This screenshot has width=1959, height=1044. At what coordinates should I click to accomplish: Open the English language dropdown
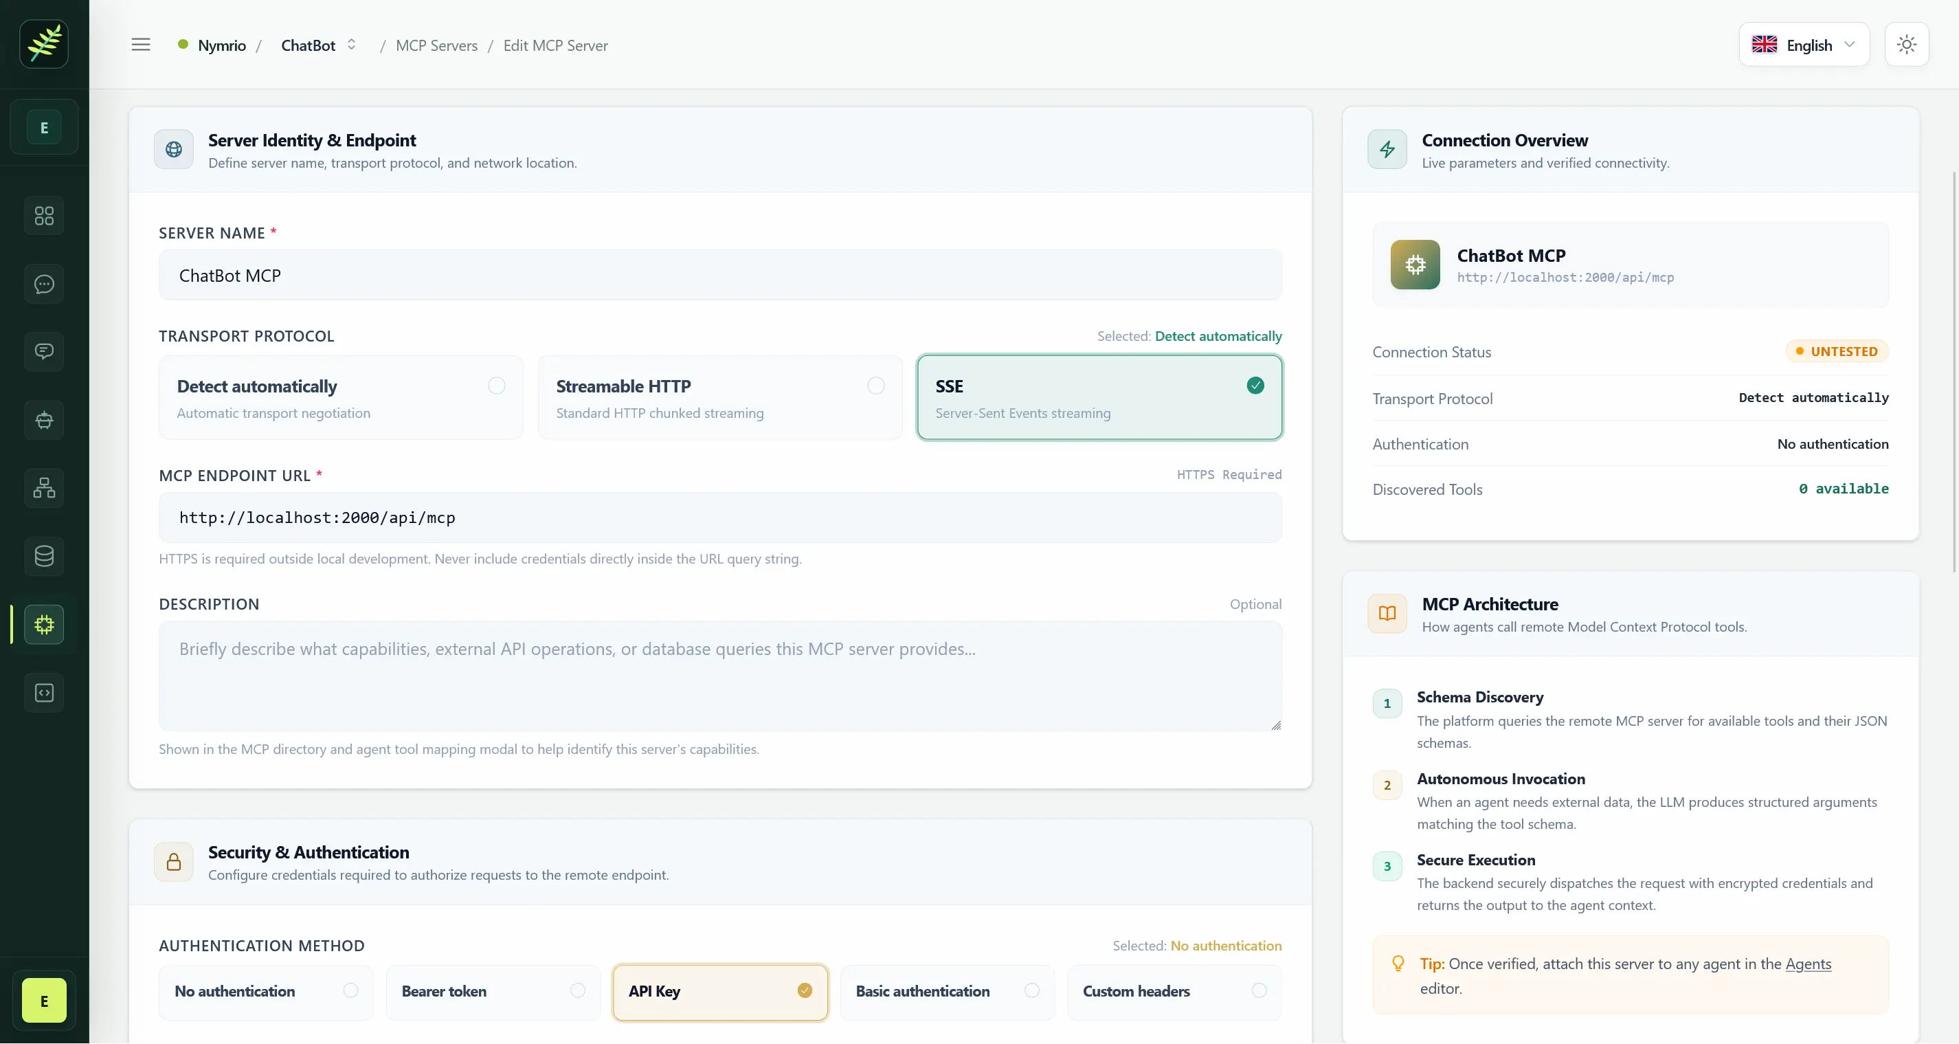coord(1804,45)
